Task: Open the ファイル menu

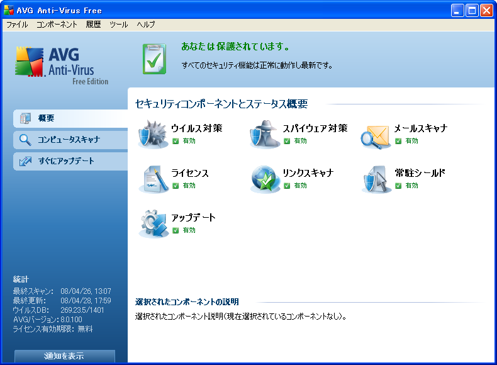Action: coord(17,25)
